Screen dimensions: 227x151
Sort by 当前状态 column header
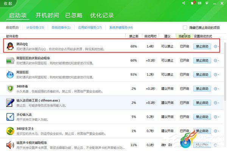tap(184, 36)
